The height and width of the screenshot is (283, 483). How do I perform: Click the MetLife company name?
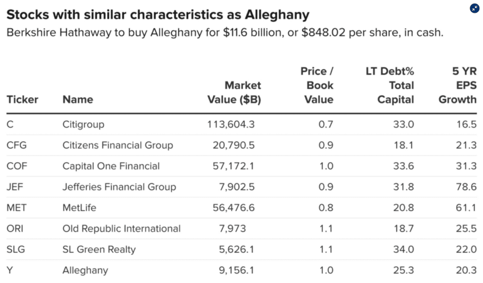coord(79,208)
